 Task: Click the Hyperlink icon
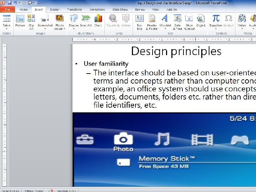click(113, 18)
